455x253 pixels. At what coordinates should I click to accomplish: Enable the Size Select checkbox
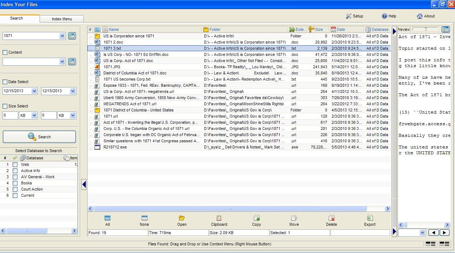5,106
